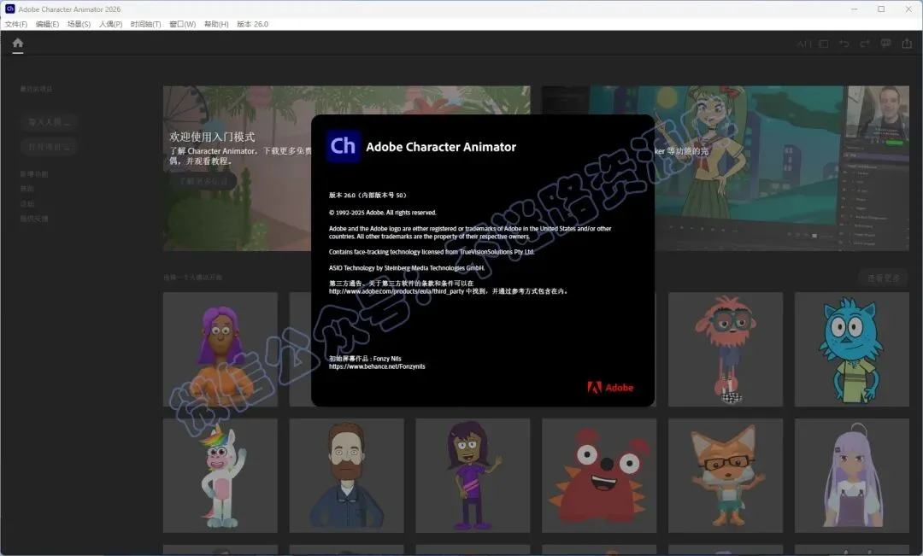Open the 时间轴(T) menu

pyautogui.click(x=145, y=24)
